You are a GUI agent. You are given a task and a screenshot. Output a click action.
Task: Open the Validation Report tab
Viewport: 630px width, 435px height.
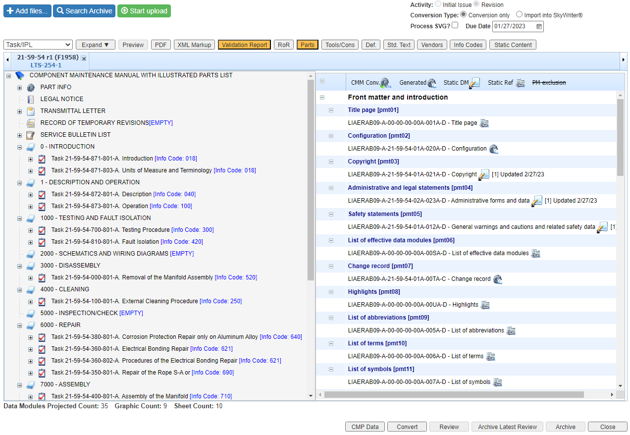coord(245,45)
